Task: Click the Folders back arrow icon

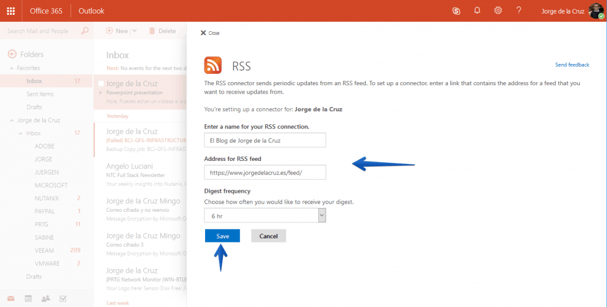Action: coord(12,54)
